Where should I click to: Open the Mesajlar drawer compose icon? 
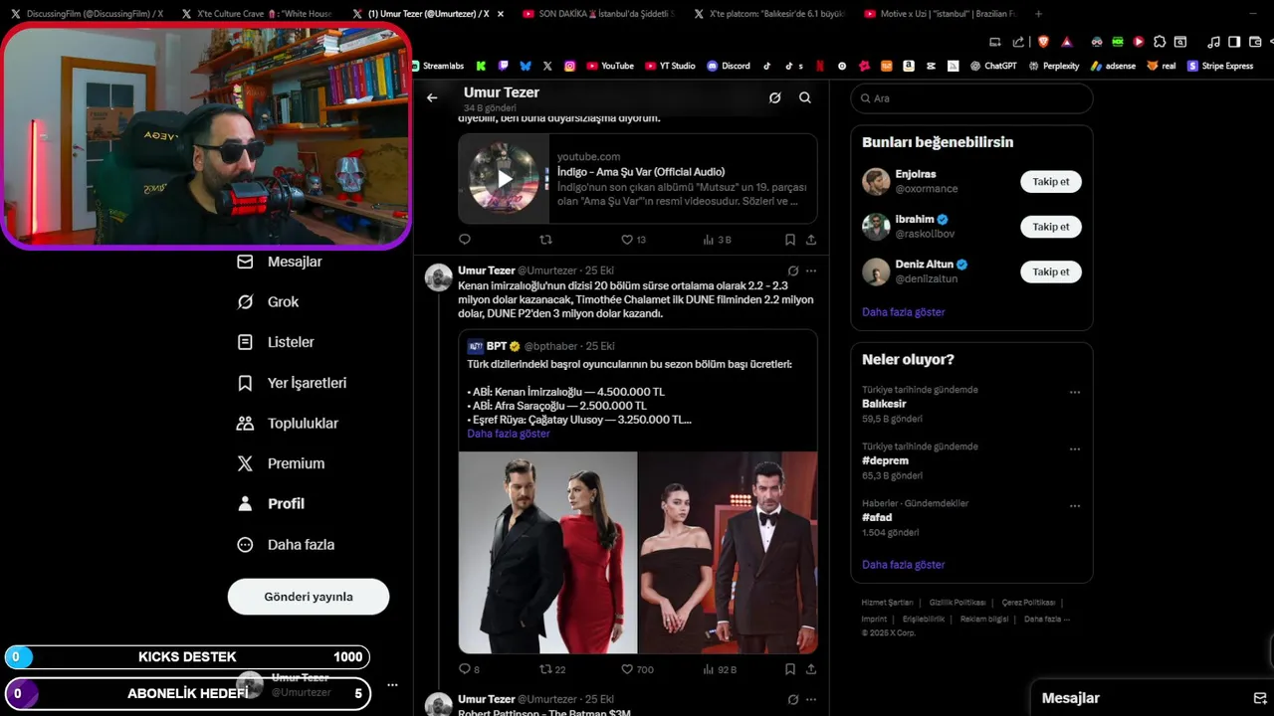coord(1259,698)
